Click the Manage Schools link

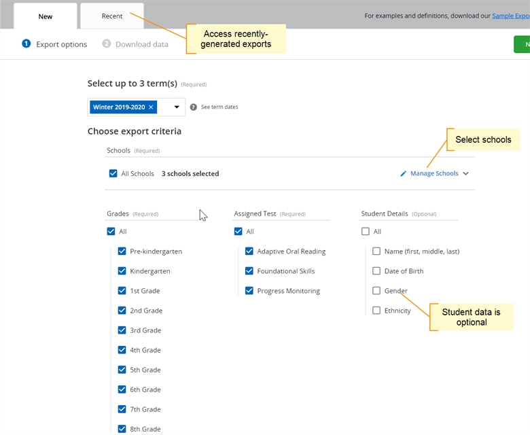coord(434,174)
